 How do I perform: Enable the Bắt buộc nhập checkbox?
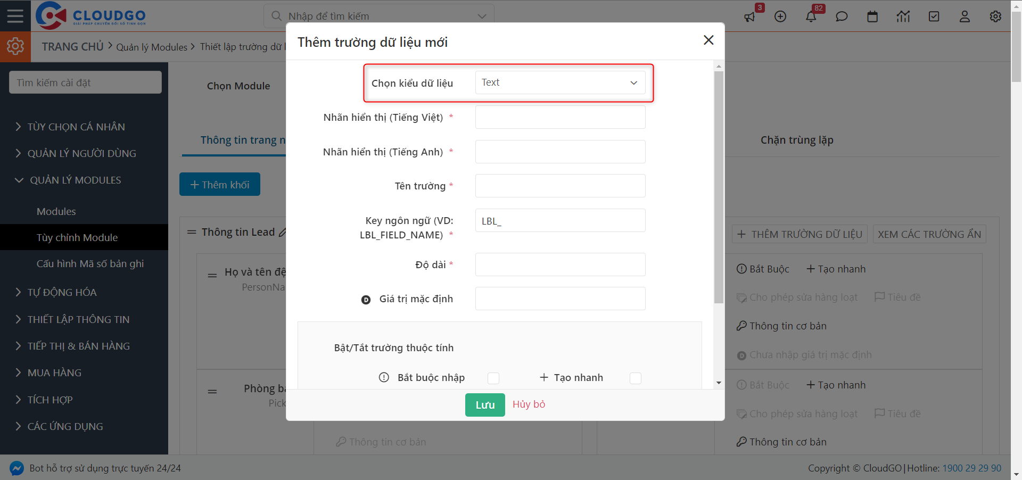493,378
